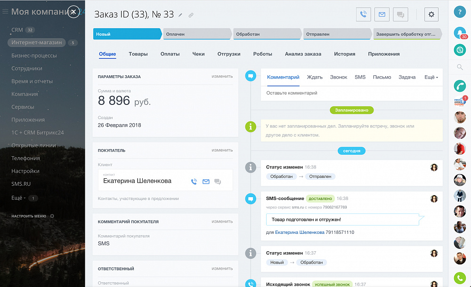Open the help question mark icon
471x287 pixels.
[460, 12]
